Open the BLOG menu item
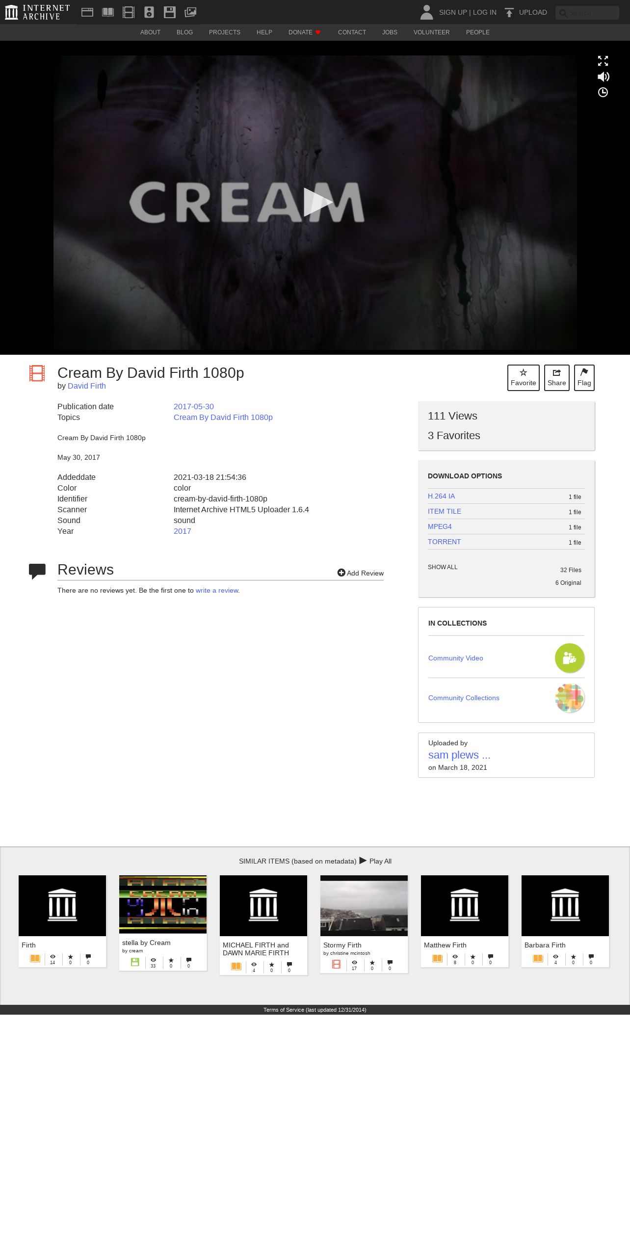This screenshot has width=630, height=1260. [x=184, y=32]
